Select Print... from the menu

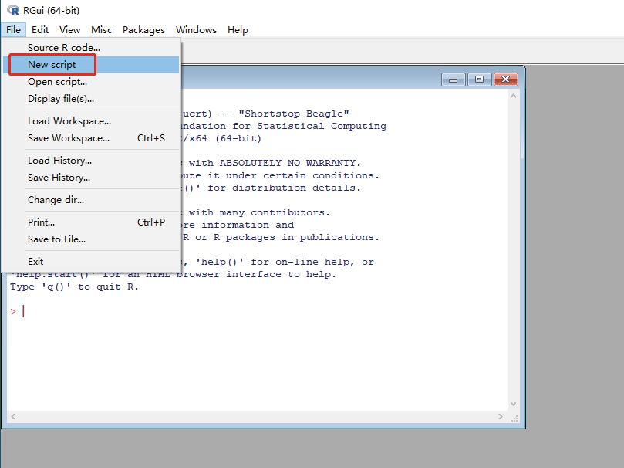pyautogui.click(x=41, y=222)
